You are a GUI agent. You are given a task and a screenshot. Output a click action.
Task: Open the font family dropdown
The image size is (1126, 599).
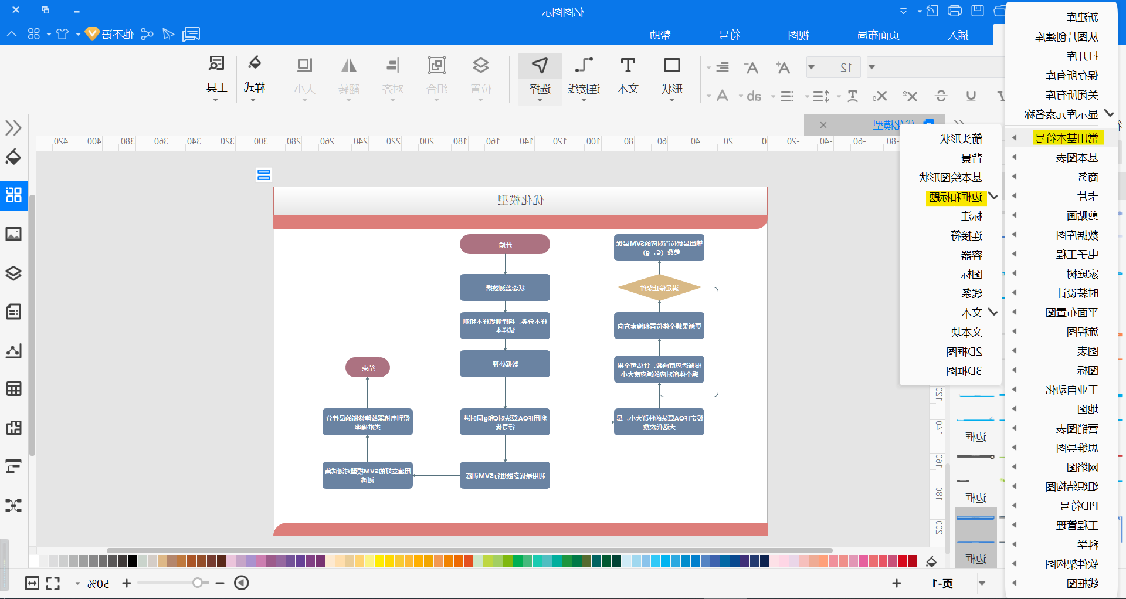pos(872,67)
